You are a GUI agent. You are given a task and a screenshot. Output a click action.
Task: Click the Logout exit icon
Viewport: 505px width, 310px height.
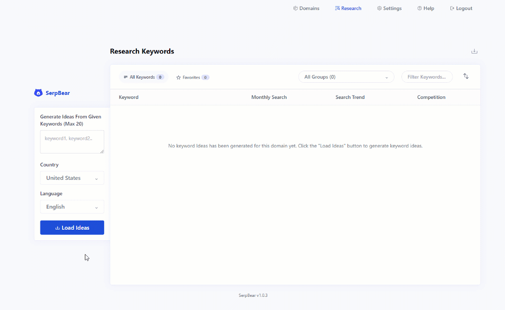pyautogui.click(x=451, y=8)
